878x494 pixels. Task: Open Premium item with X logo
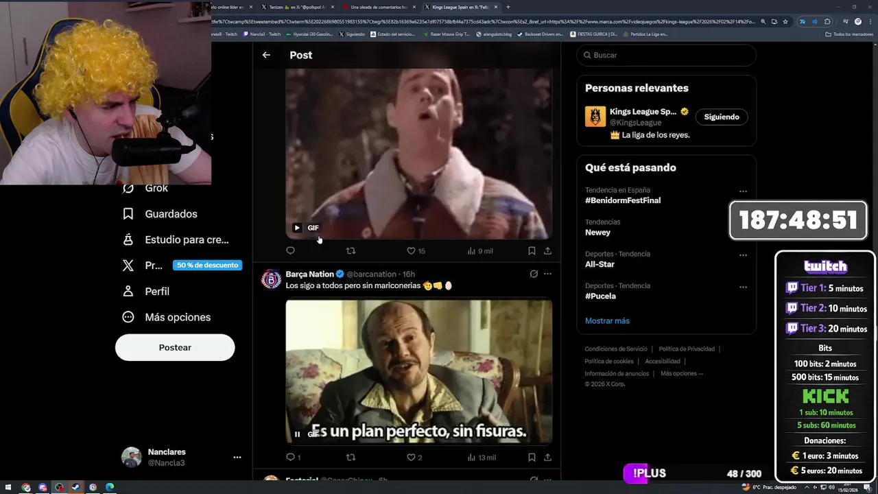[x=142, y=266]
